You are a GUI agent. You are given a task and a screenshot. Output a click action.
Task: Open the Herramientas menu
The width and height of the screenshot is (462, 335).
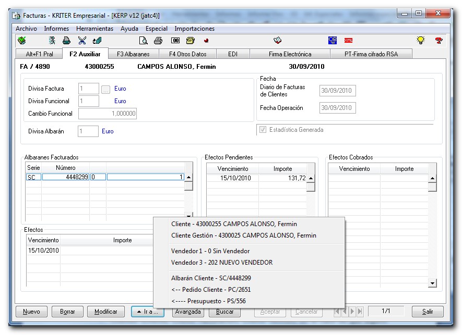[94, 29]
